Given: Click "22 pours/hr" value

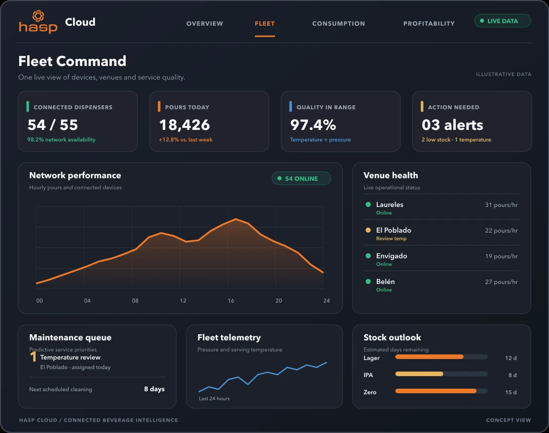Looking at the screenshot, I should [x=501, y=230].
